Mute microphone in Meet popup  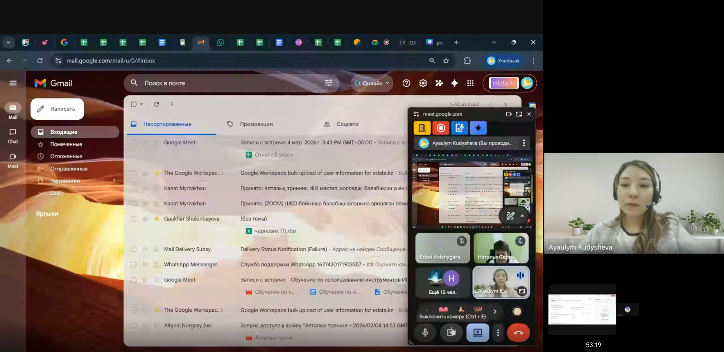click(x=425, y=333)
